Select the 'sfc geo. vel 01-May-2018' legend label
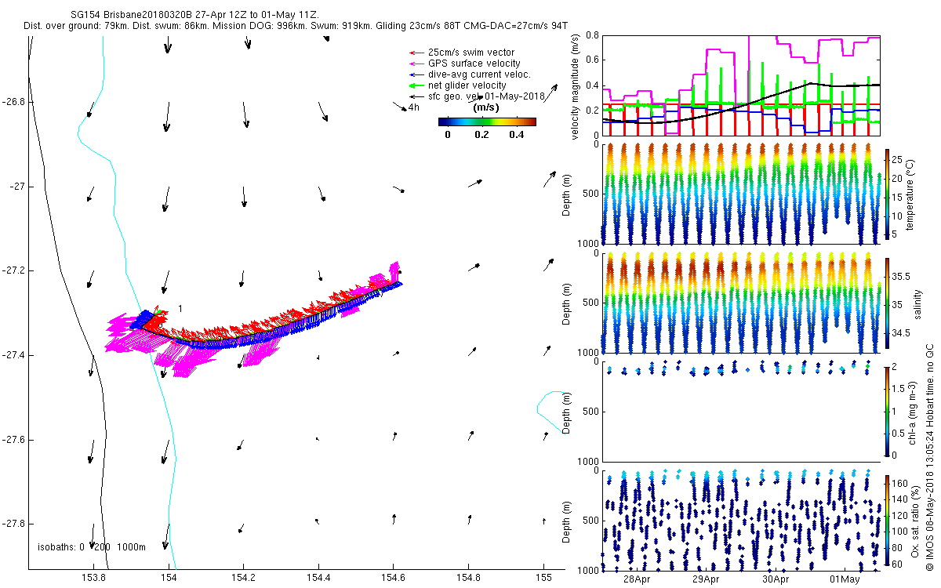The height and width of the screenshot is (588, 941). pos(486,96)
